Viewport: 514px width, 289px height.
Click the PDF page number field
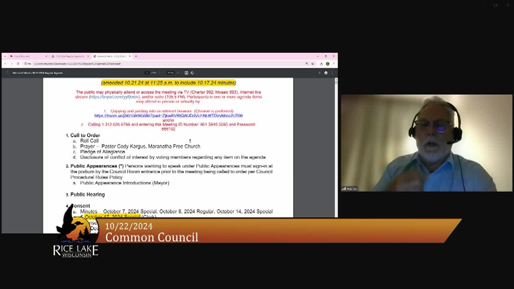click(x=147, y=73)
